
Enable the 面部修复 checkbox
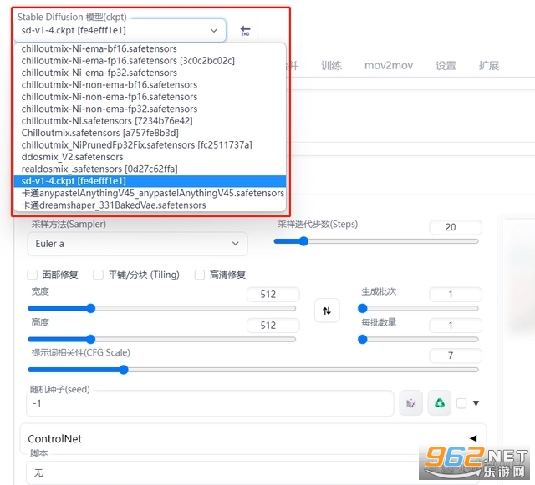(x=33, y=275)
